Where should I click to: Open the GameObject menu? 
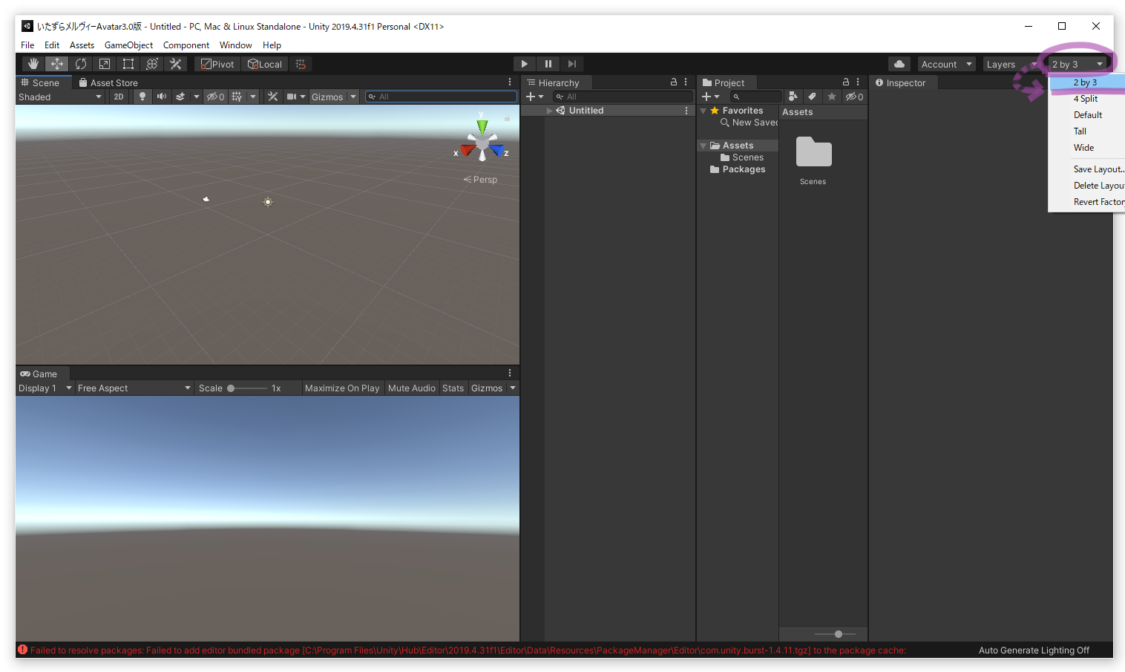(x=128, y=45)
